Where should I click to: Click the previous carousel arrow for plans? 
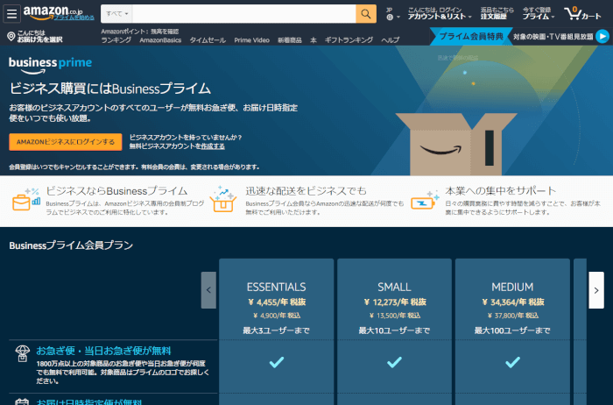(x=208, y=290)
